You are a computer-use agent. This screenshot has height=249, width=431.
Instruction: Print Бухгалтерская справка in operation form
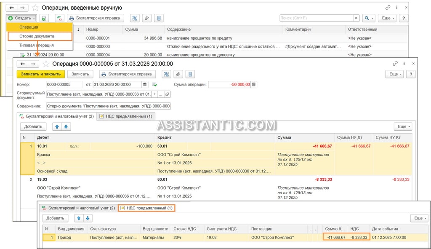(x=127, y=74)
